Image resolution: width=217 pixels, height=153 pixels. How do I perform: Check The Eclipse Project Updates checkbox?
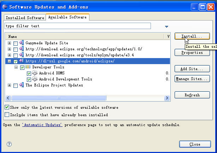(16, 85)
